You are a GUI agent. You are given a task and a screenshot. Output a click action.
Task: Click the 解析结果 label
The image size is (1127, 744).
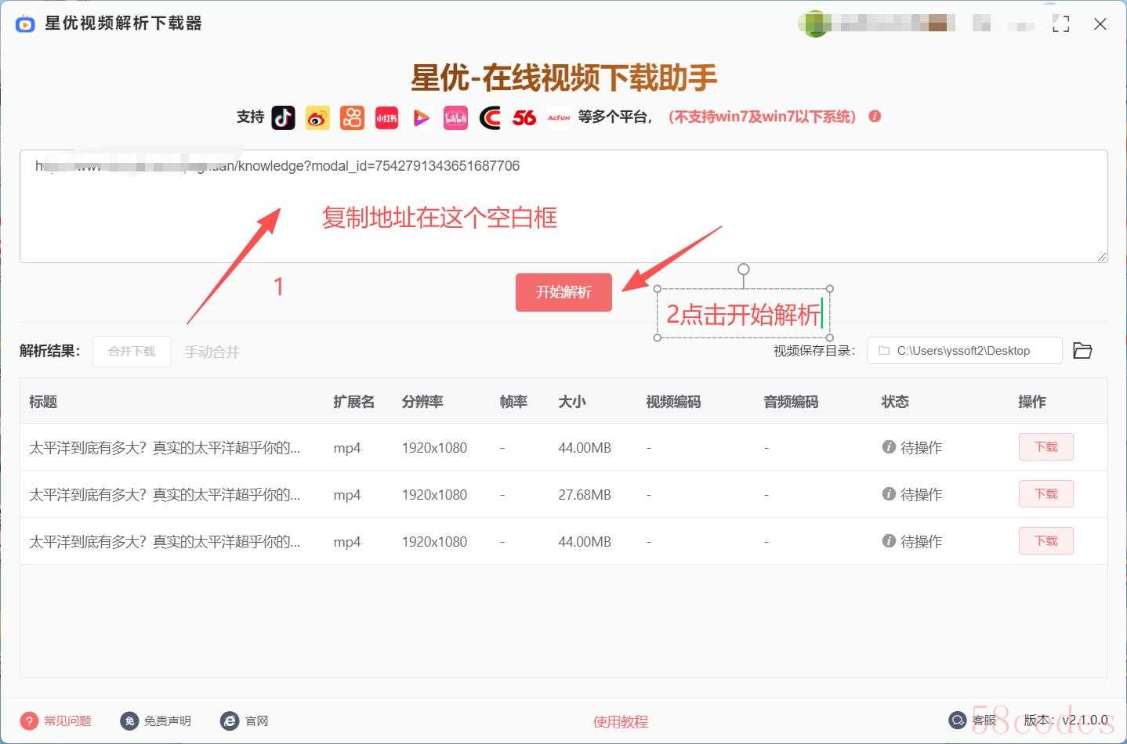pyautogui.click(x=49, y=351)
